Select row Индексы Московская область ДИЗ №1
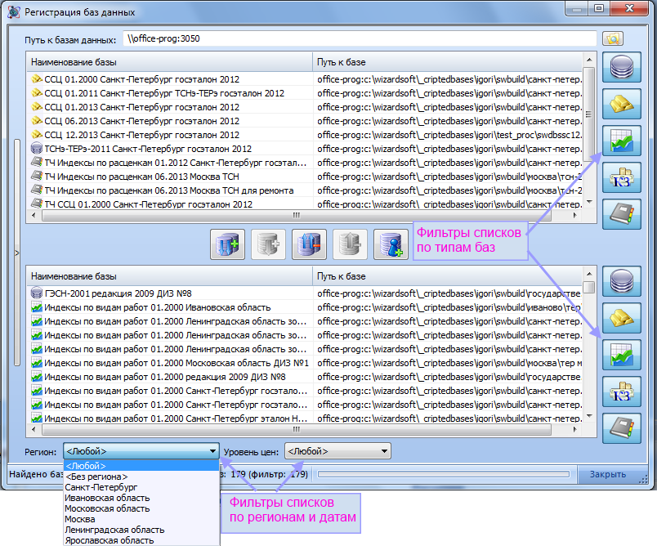 tap(304, 363)
